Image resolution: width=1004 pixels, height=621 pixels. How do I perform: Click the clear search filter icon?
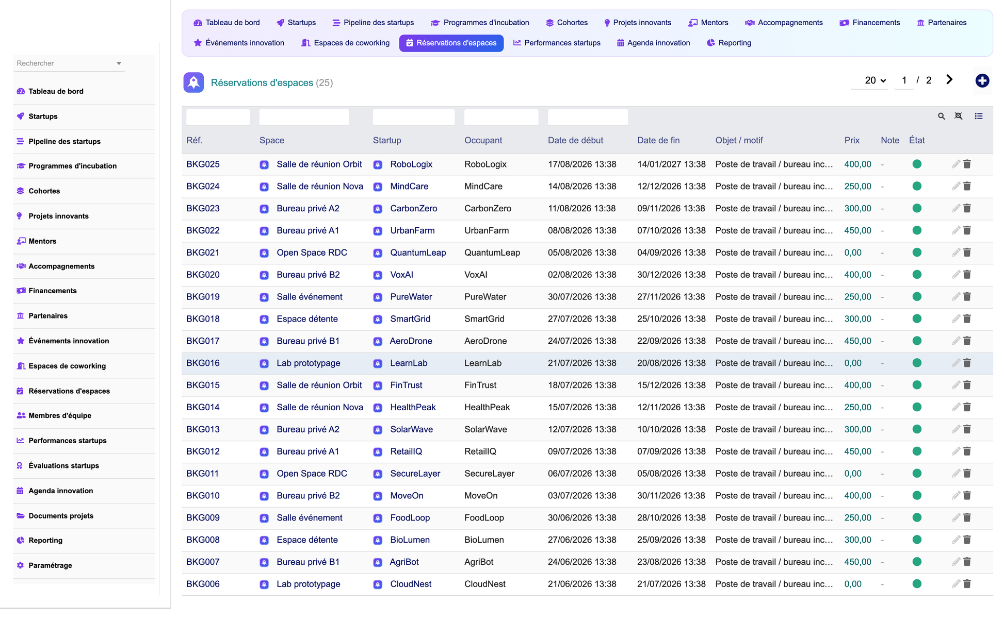tap(958, 116)
